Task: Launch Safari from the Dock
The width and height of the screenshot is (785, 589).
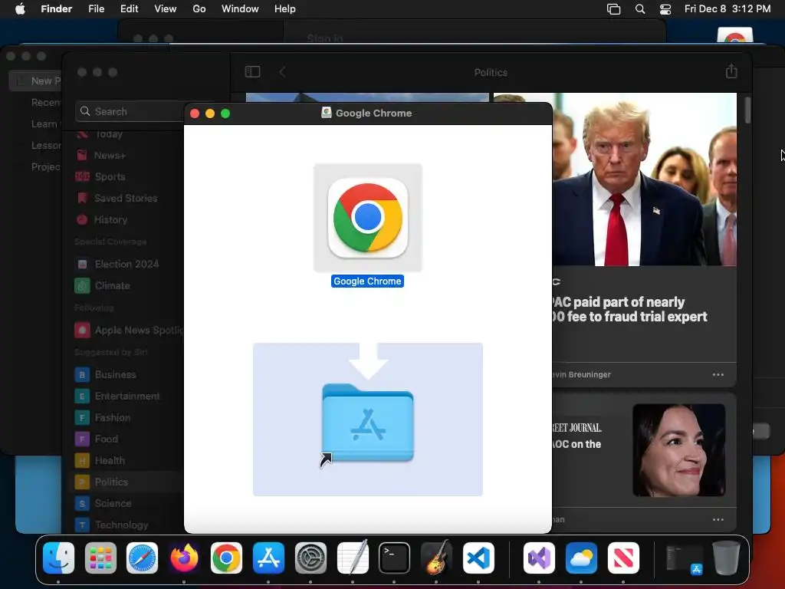Action: 142,558
